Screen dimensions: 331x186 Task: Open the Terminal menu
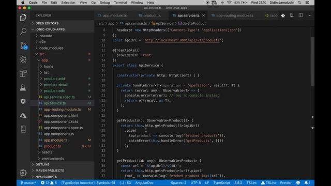pyautogui.click(x=120, y=3)
